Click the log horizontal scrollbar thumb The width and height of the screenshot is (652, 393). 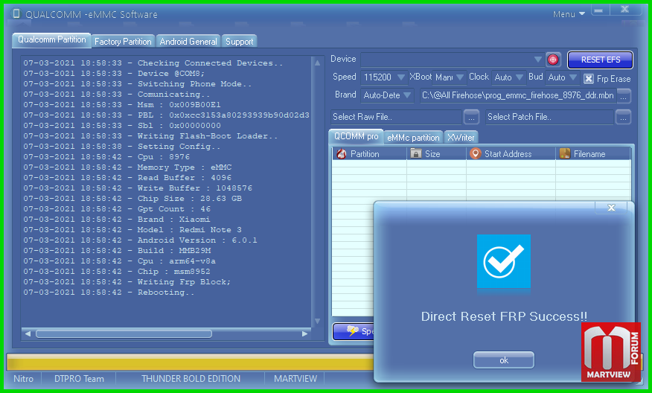124,333
